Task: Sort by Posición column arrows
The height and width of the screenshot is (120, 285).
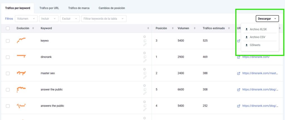Action: point(173,28)
